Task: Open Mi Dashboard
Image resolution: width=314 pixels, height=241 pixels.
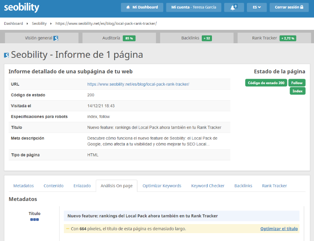Action: (x=142, y=7)
